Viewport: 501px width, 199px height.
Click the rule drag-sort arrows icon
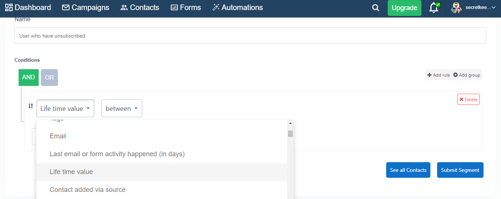coord(30,106)
